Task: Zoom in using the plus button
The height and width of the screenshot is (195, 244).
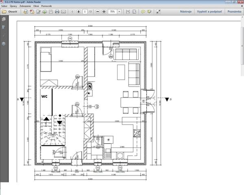Action: point(104,12)
